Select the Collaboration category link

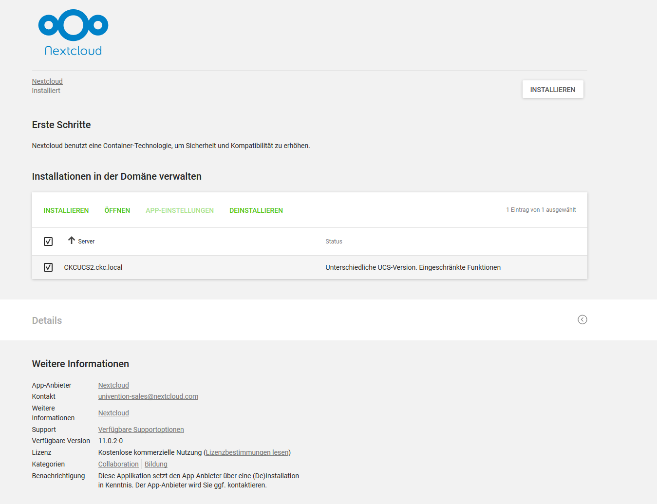click(x=118, y=464)
